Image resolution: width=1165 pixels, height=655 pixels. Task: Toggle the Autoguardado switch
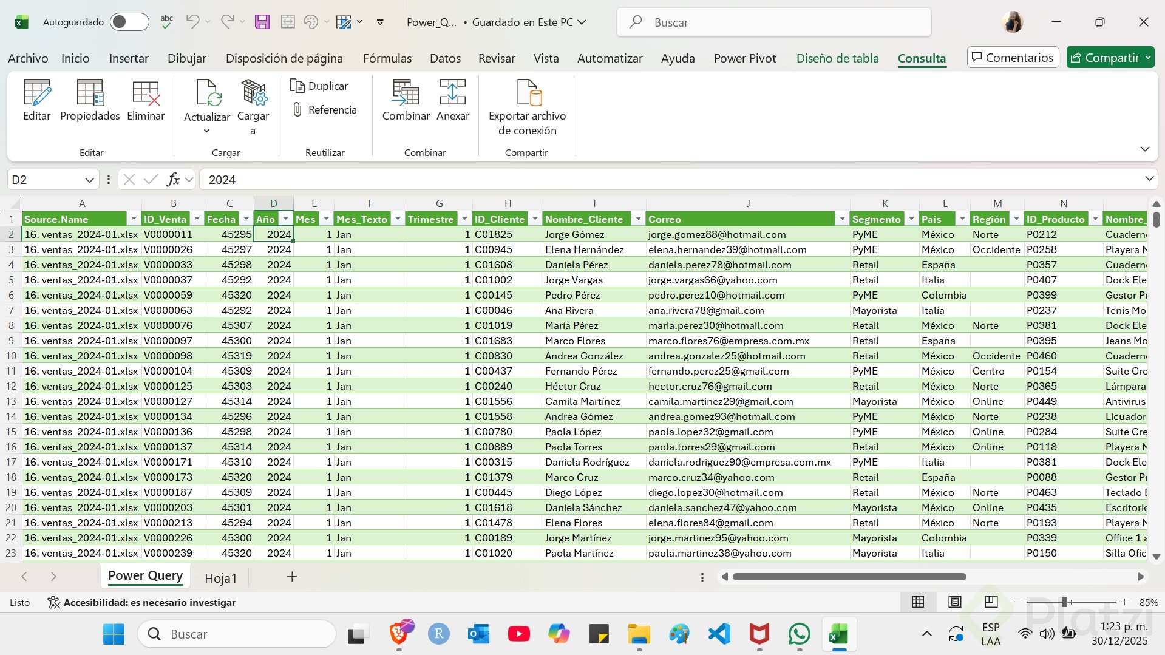pyautogui.click(x=129, y=22)
